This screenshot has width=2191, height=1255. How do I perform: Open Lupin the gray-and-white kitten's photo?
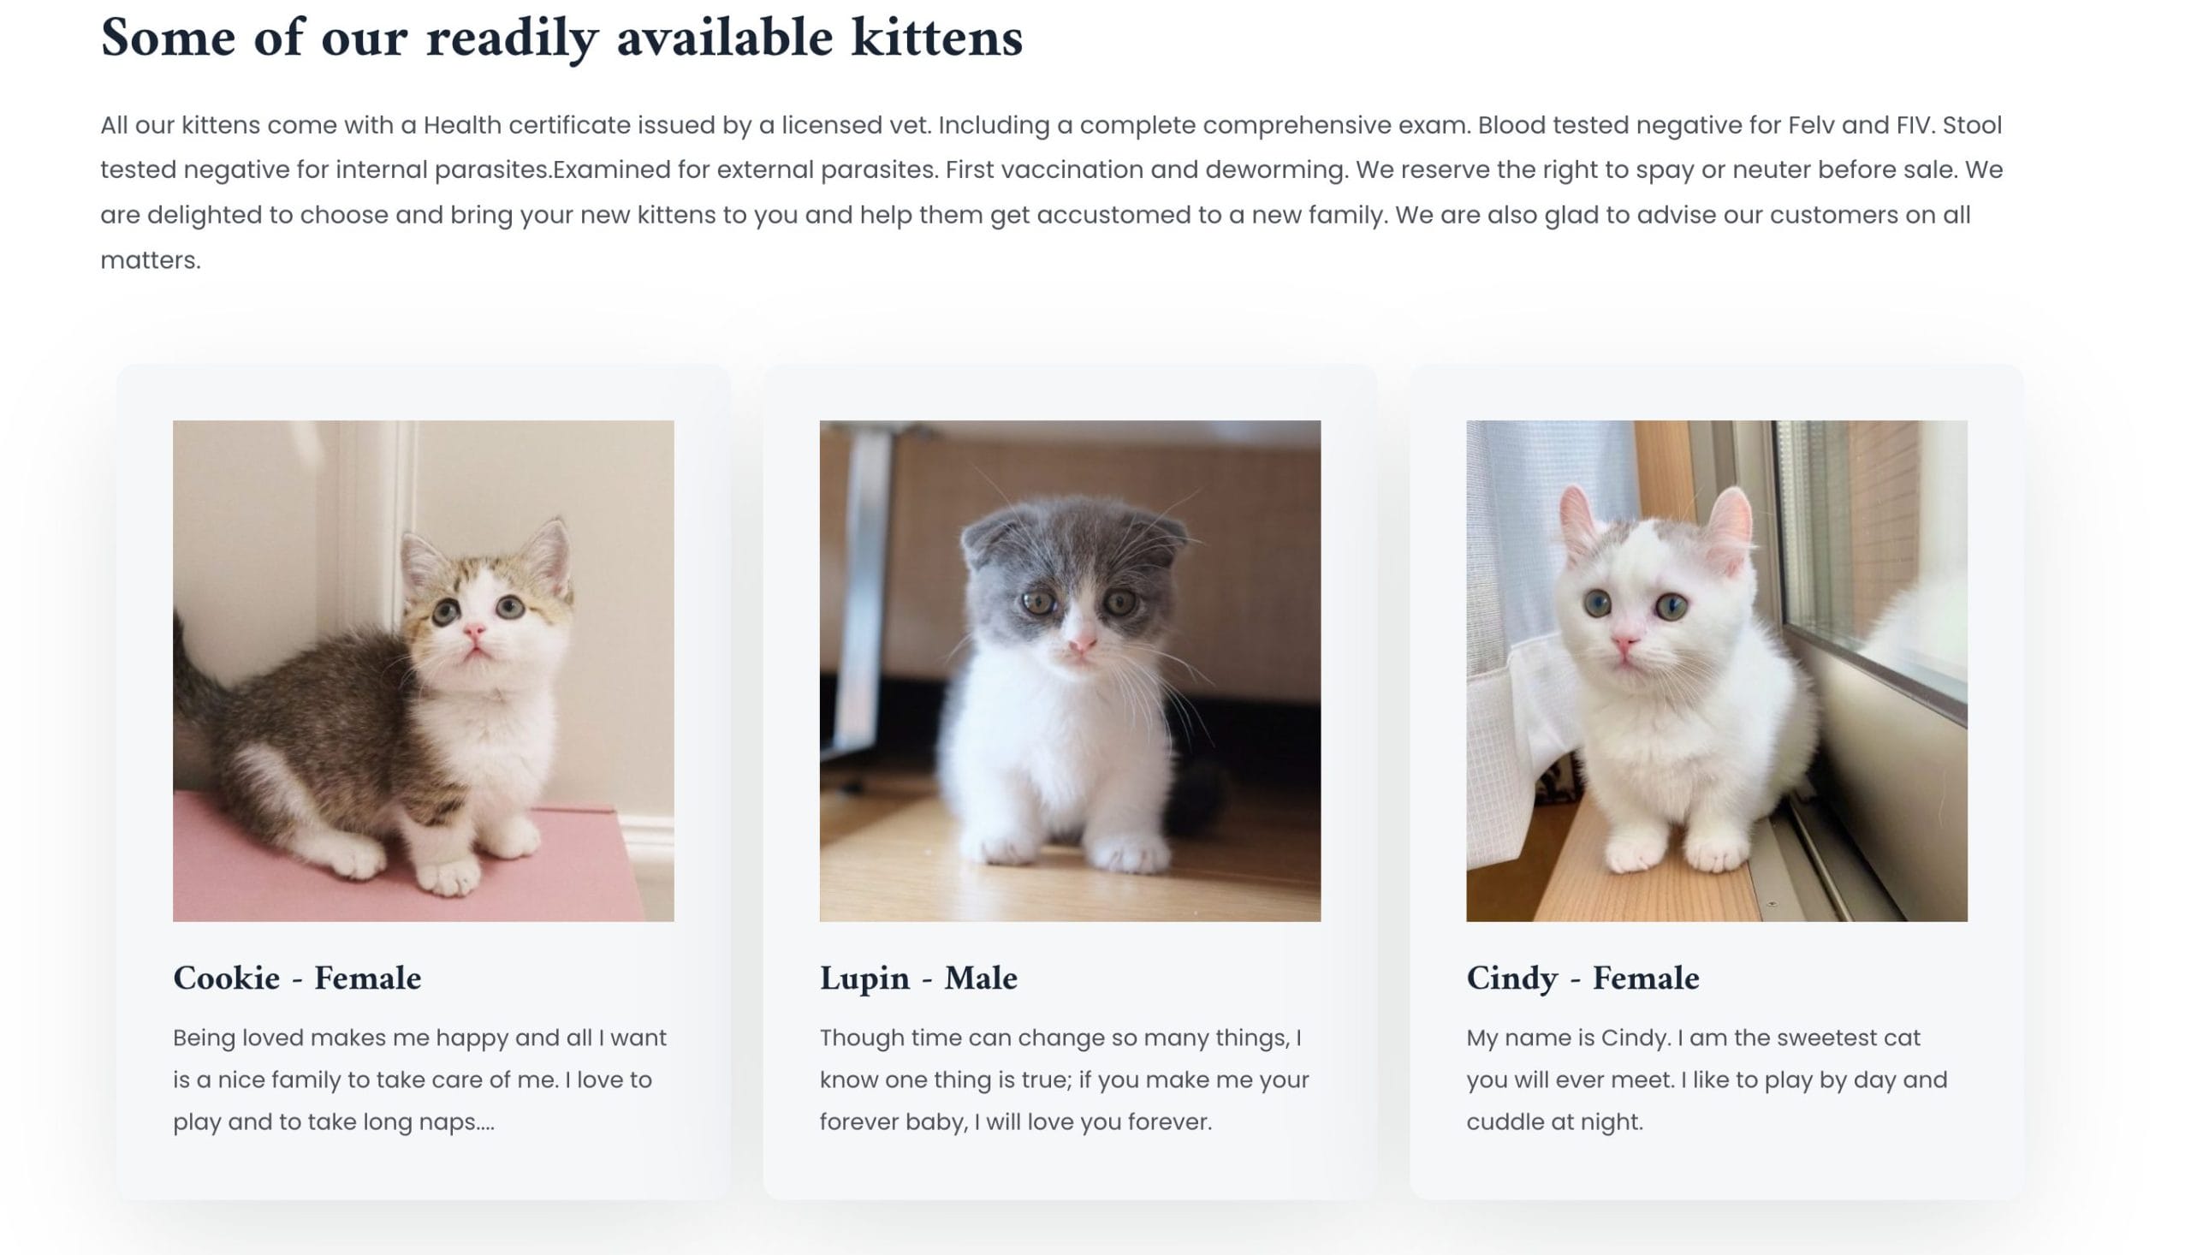1069,670
